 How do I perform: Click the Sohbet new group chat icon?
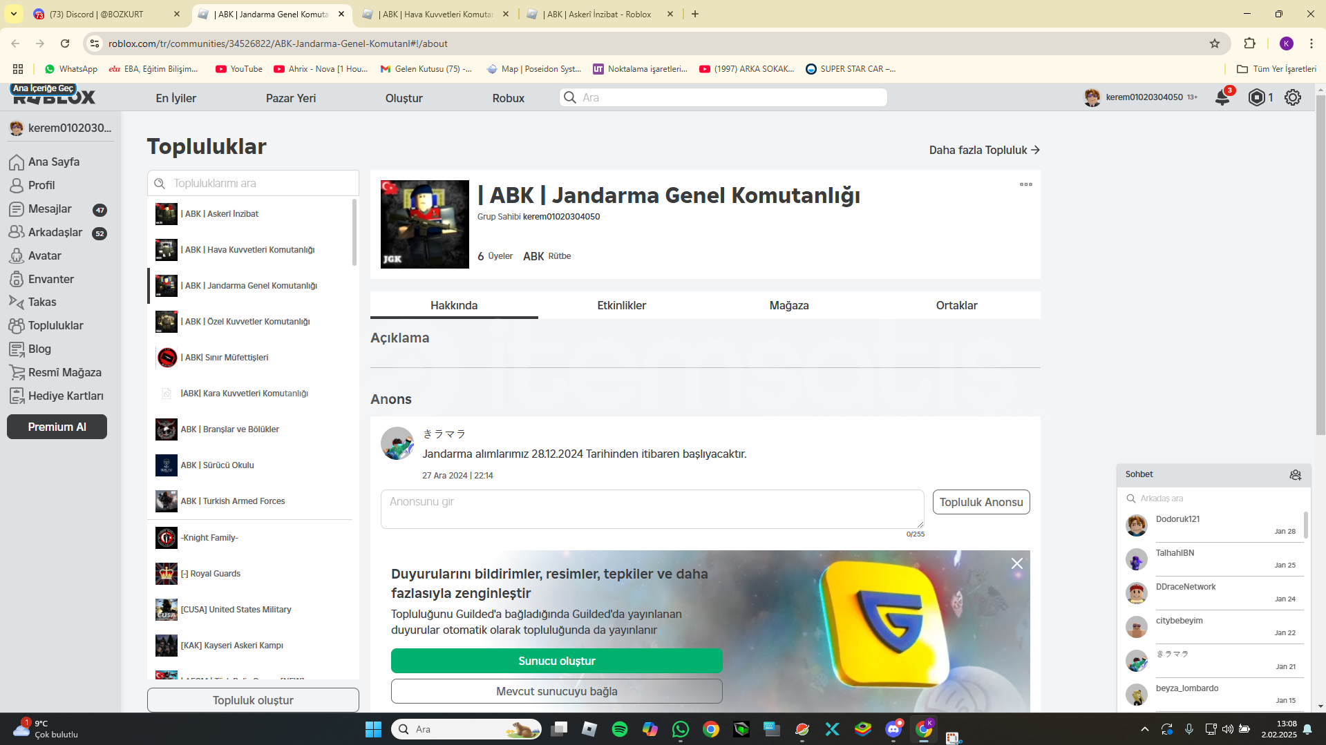click(1296, 474)
